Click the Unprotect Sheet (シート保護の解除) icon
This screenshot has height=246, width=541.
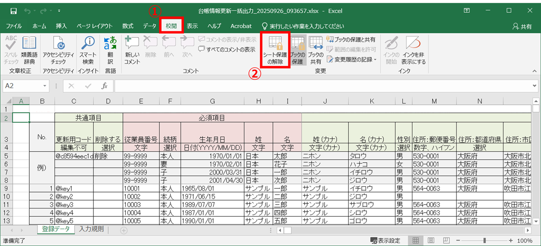[275, 50]
